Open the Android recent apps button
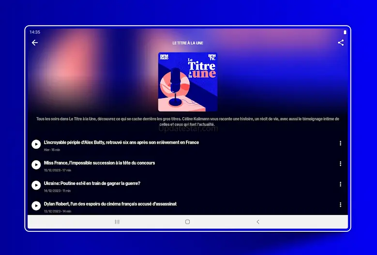 [x=117, y=222]
